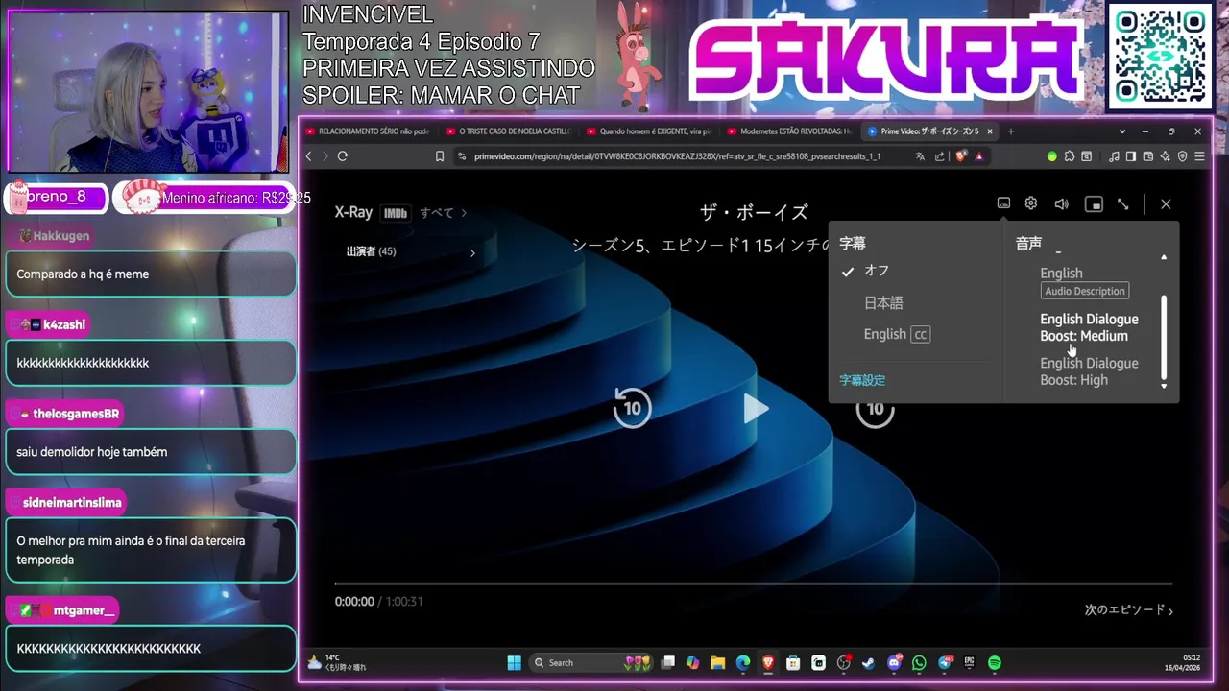This screenshot has height=691, width=1229.
Task: Expand 出演者 (45) cast list
Action: pyautogui.click(x=411, y=251)
